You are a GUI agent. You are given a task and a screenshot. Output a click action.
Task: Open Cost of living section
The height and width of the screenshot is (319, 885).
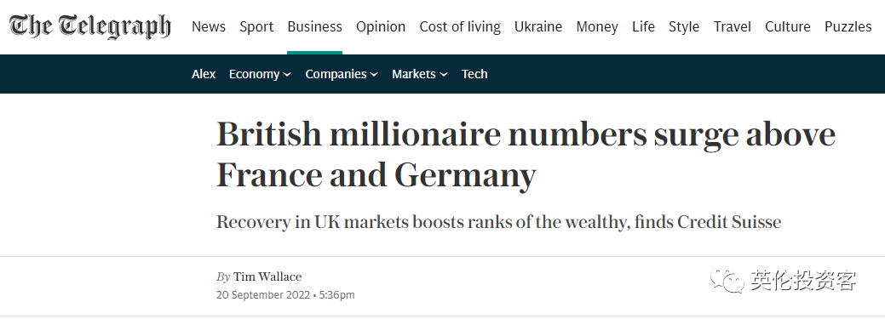pos(460,26)
